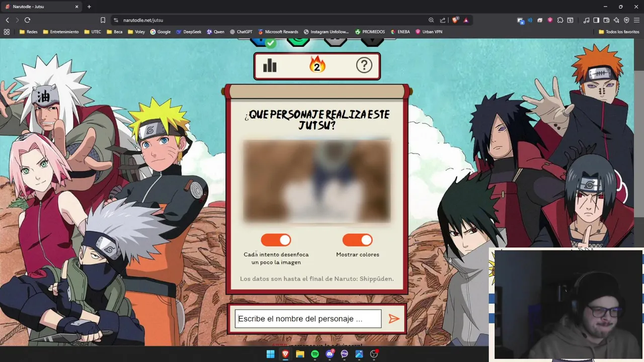Open the ENEBA bookmark
This screenshot has height=362, width=644.
point(400,32)
